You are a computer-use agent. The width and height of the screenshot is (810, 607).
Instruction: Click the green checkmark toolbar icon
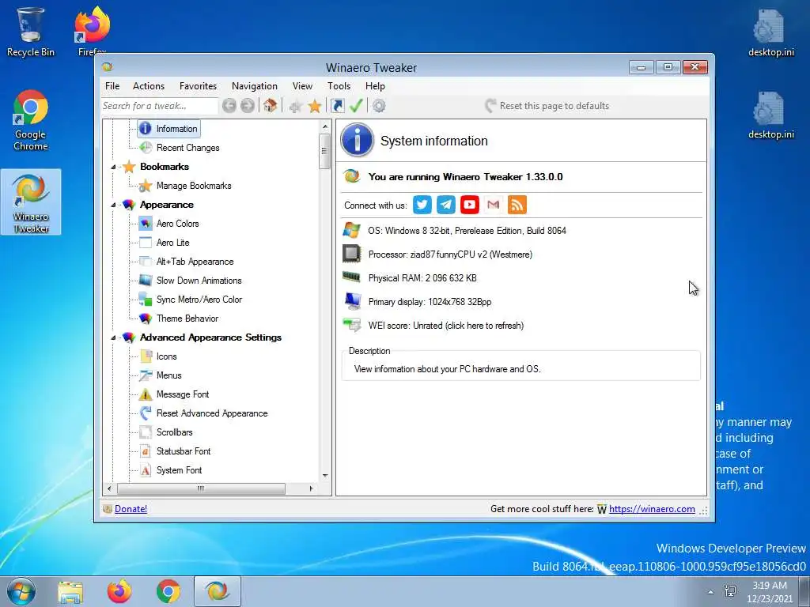coord(356,106)
